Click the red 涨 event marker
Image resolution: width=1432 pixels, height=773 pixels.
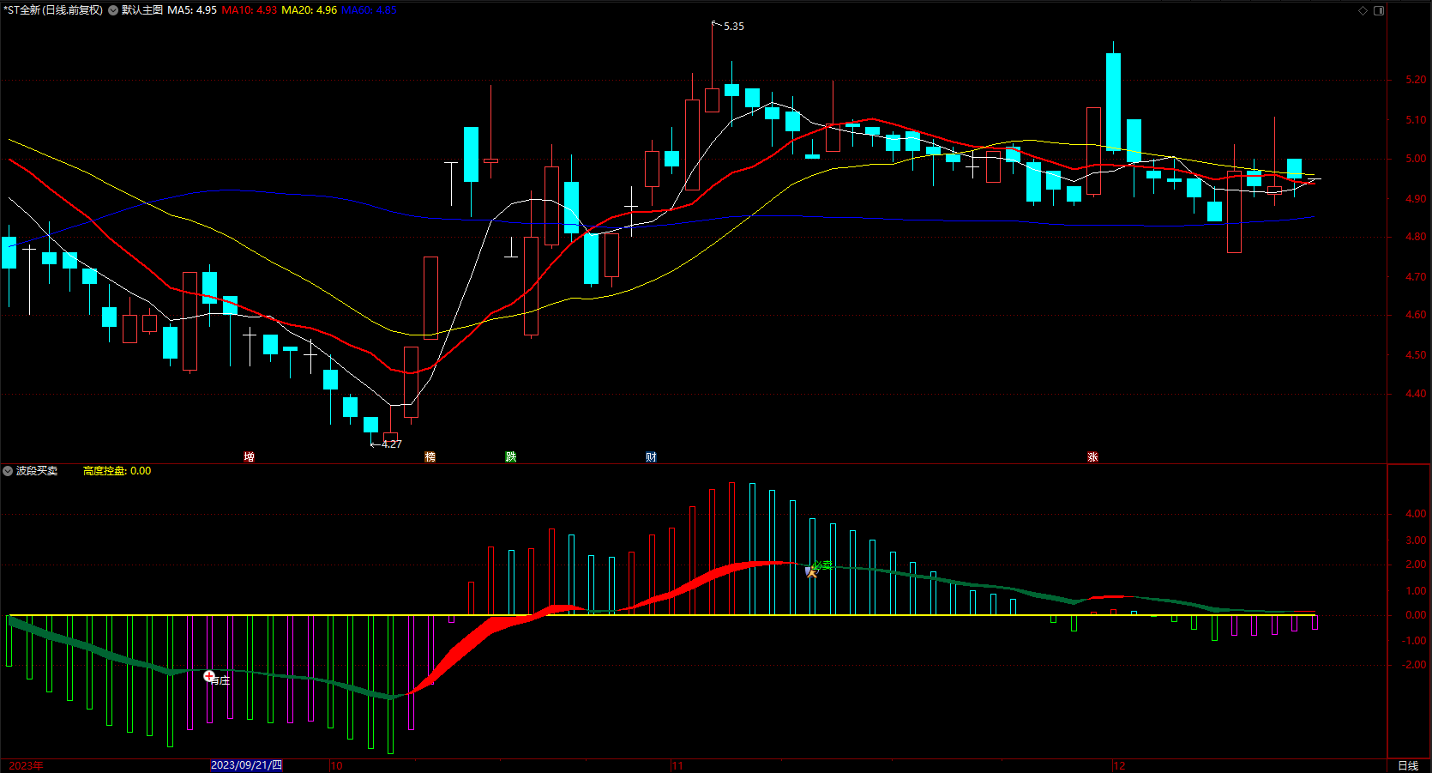tap(1092, 457)
